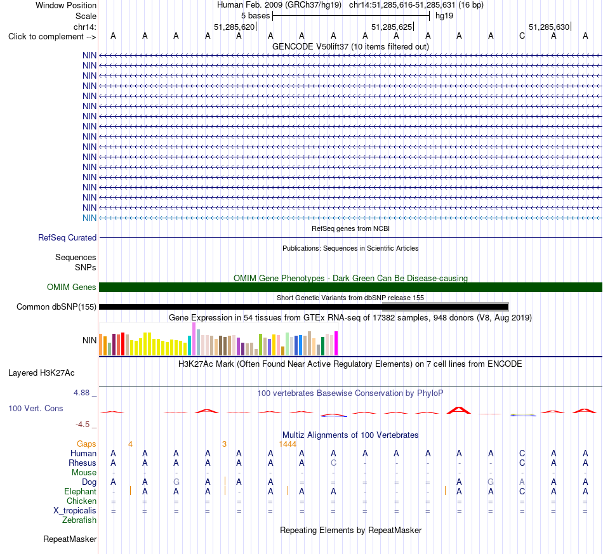Click the SNPs track label
This screenshot has width=603, height=554.
86,267
